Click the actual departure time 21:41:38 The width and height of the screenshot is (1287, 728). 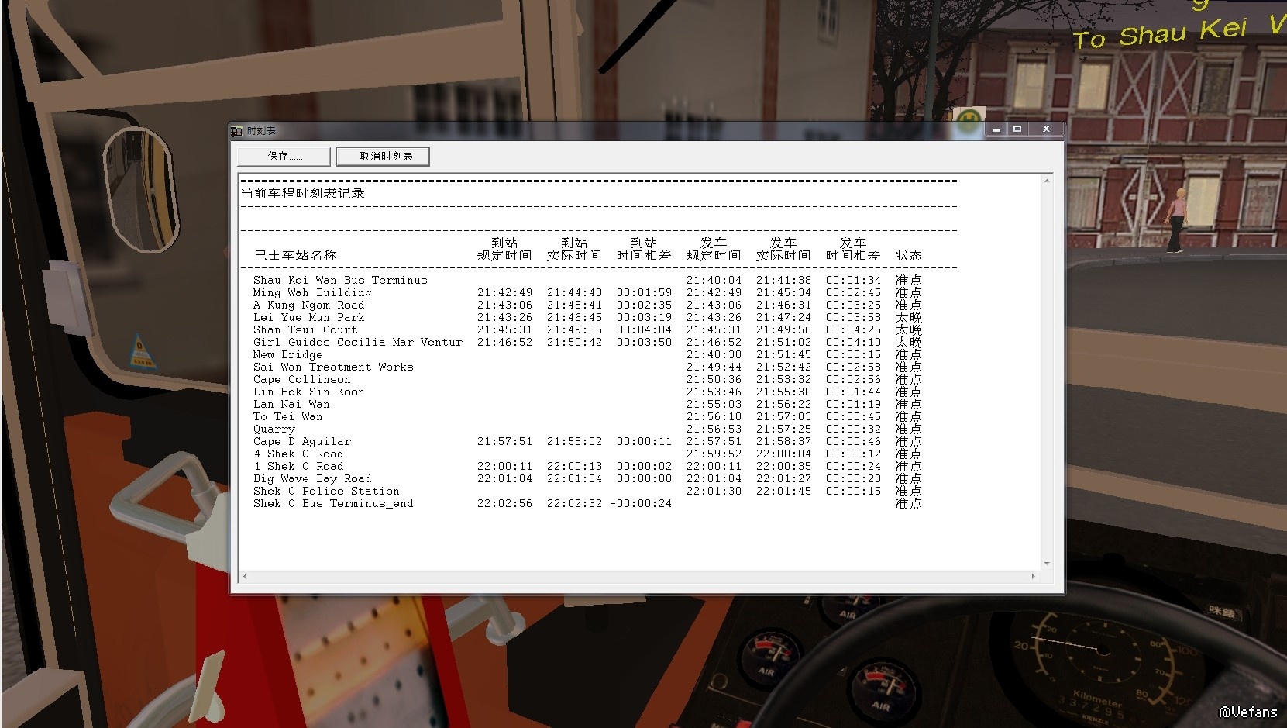point(783,280)
